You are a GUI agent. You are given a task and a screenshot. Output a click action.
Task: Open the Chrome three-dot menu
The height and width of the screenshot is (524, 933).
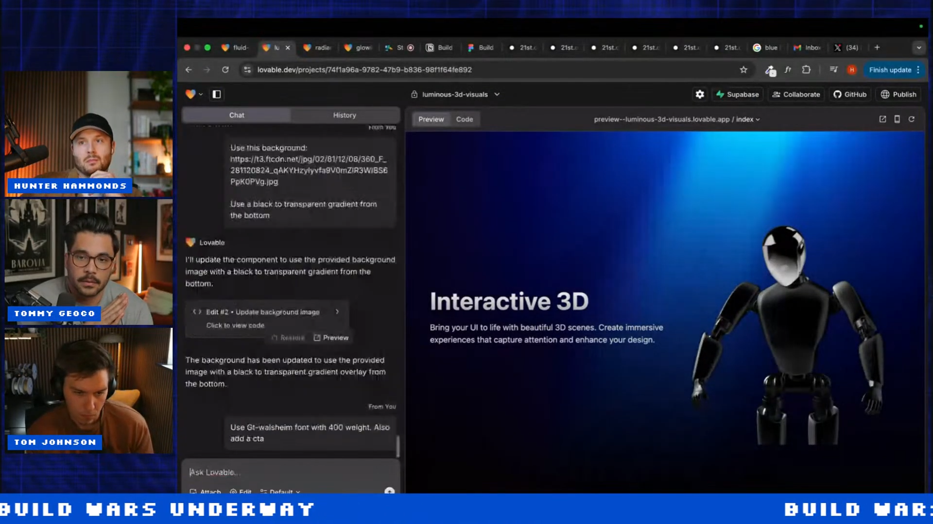click(918, 70)
